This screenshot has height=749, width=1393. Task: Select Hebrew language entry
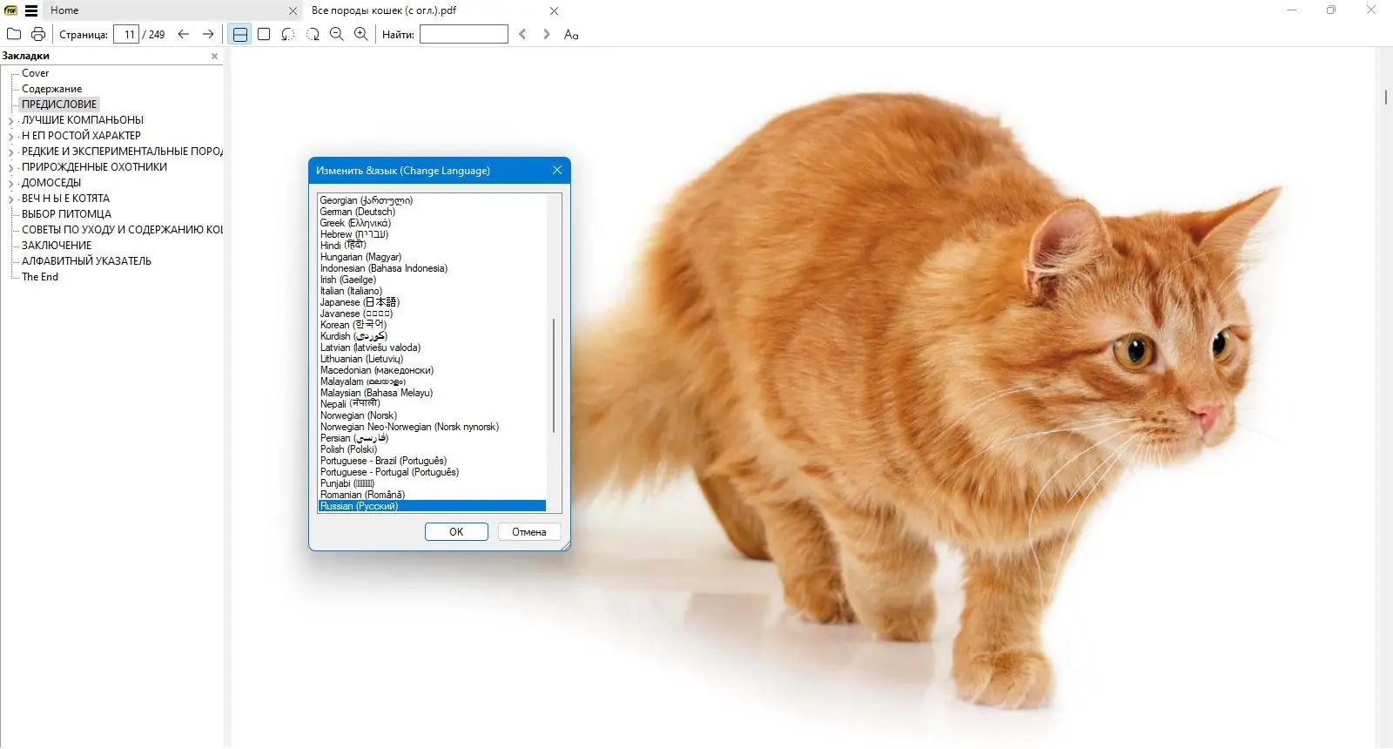[354, 234]
